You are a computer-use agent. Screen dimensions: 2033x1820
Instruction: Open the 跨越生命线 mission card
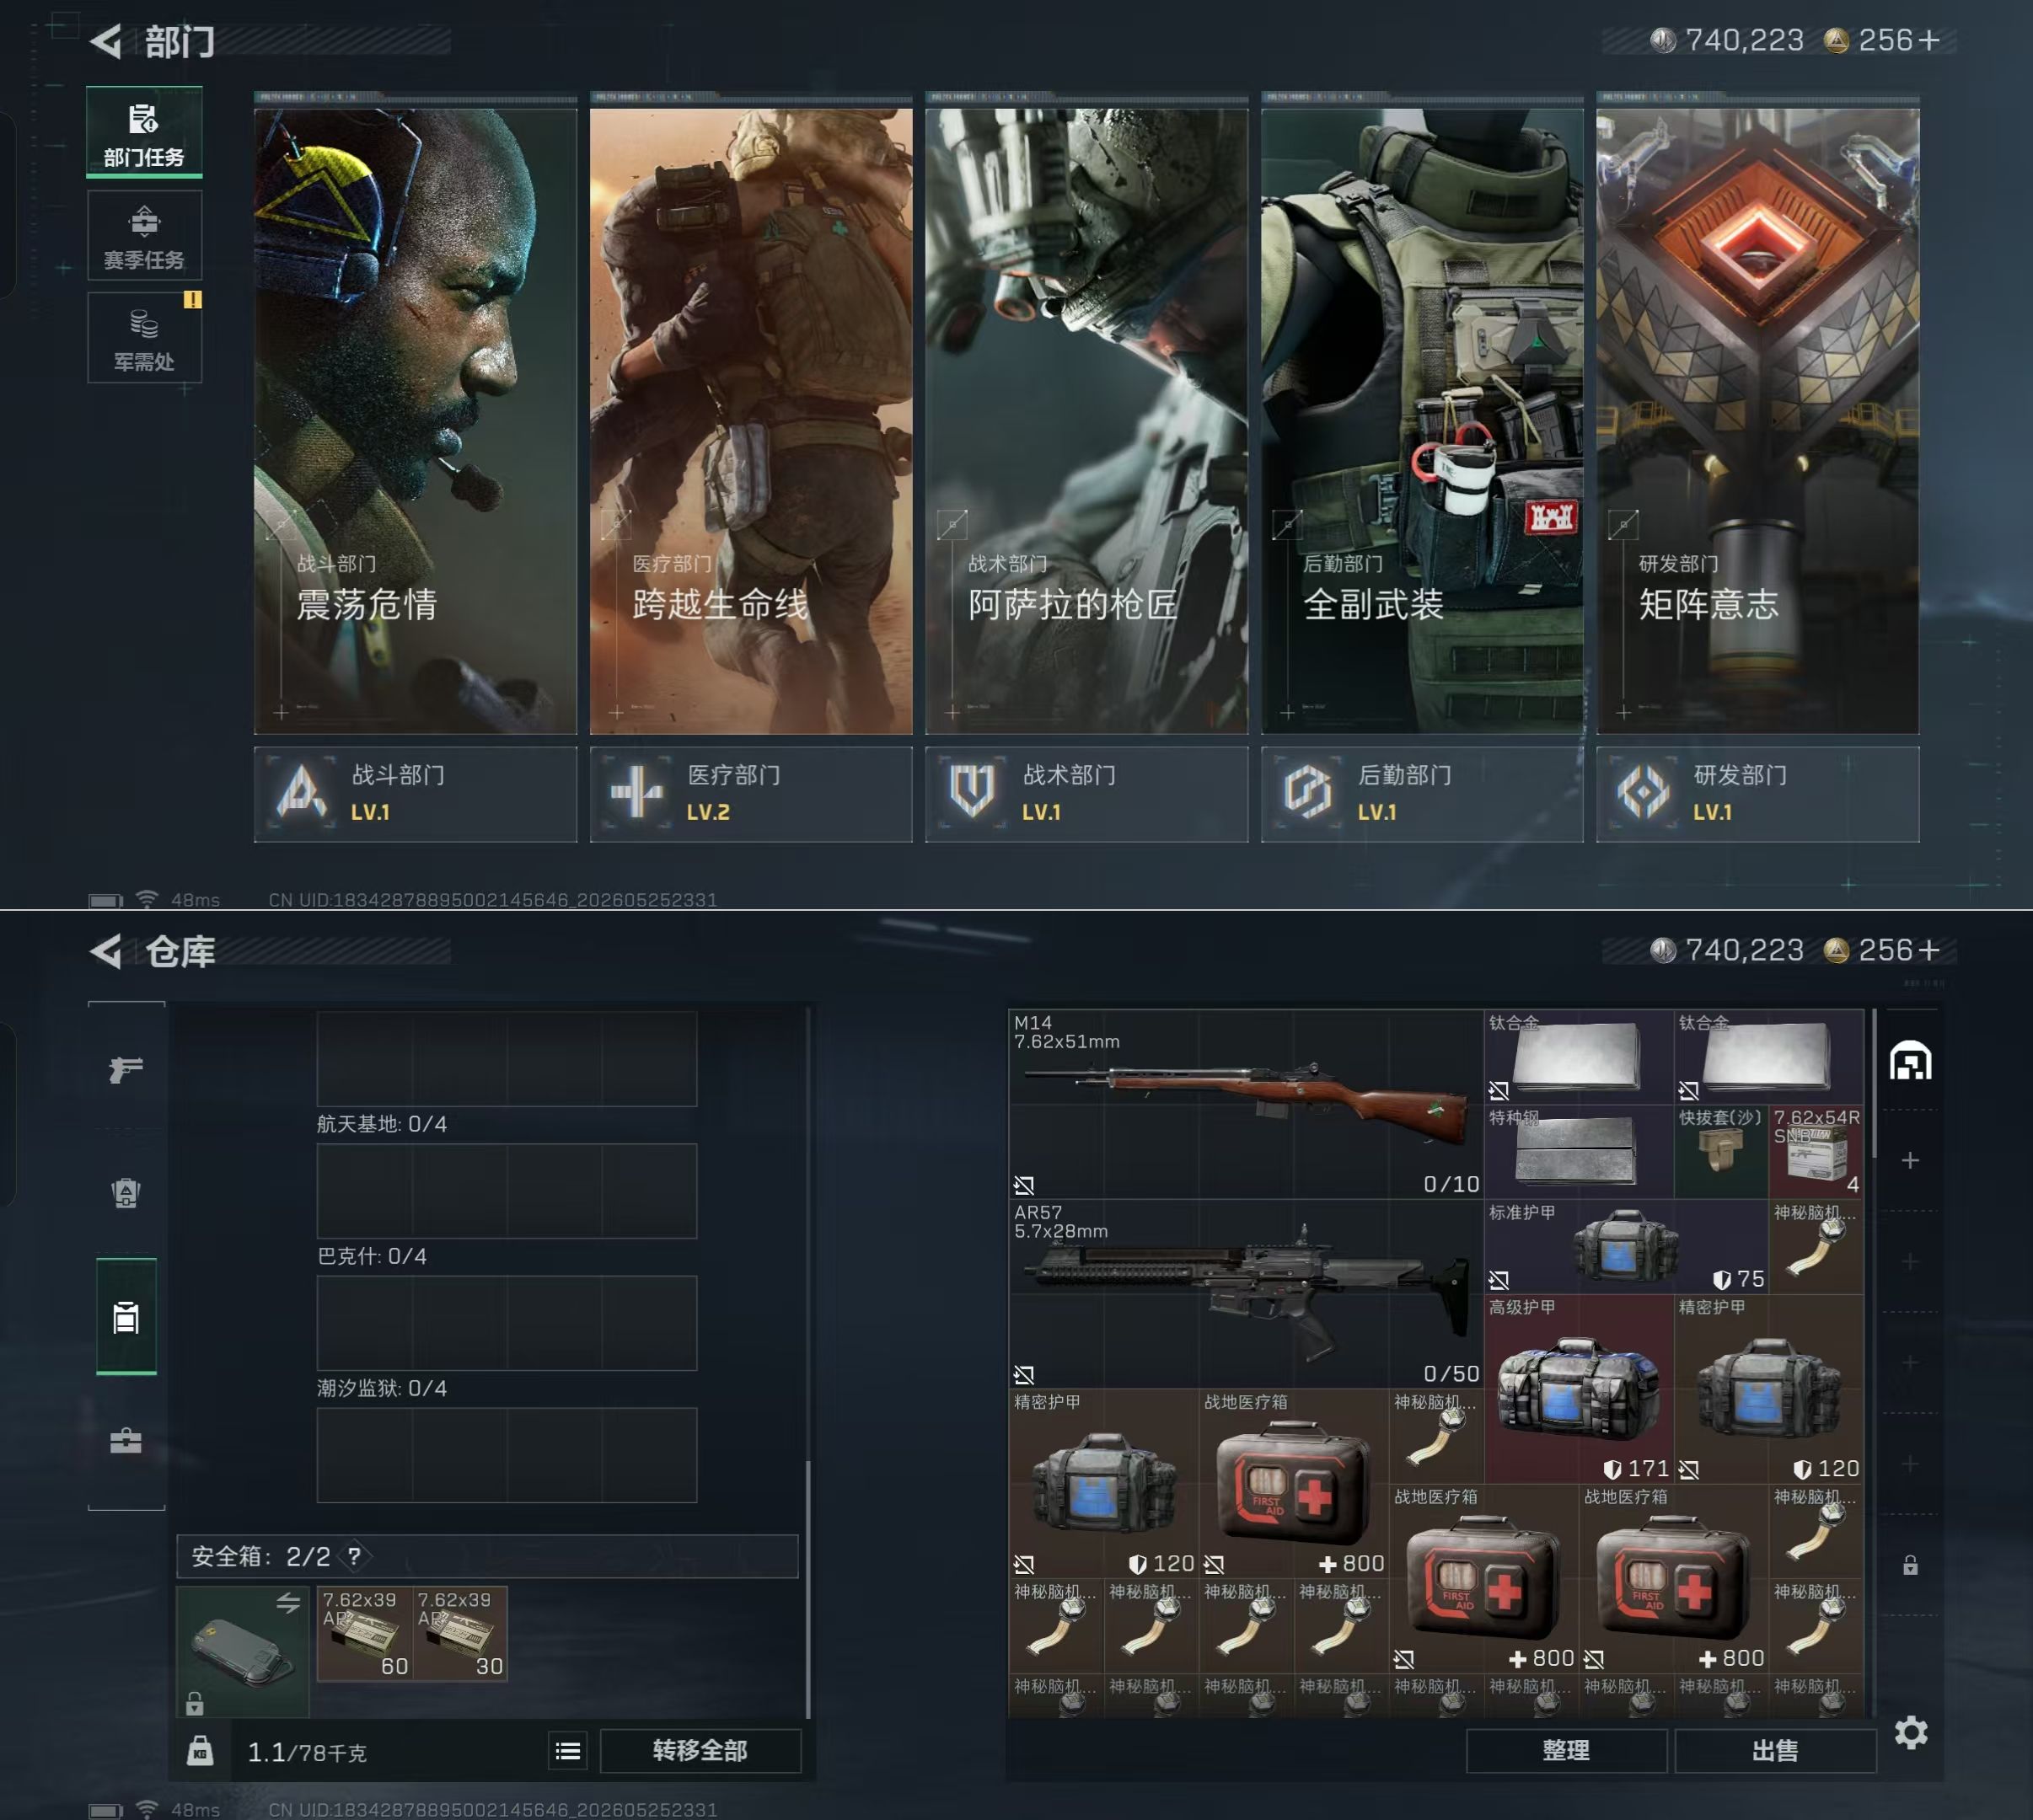tap(750, 421)
